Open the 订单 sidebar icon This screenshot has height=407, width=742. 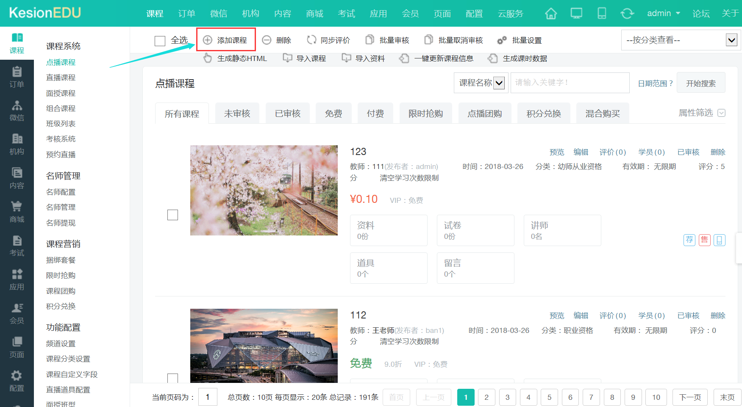tap(17, 77)
